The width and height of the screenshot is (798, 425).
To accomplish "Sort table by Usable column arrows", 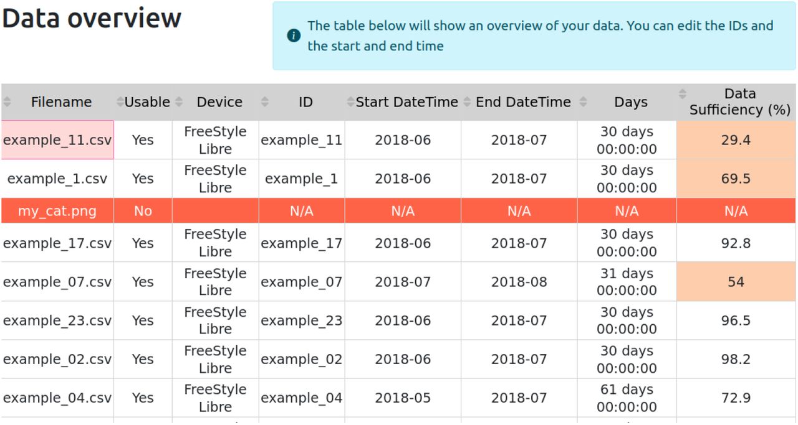I will coord(120,102).
